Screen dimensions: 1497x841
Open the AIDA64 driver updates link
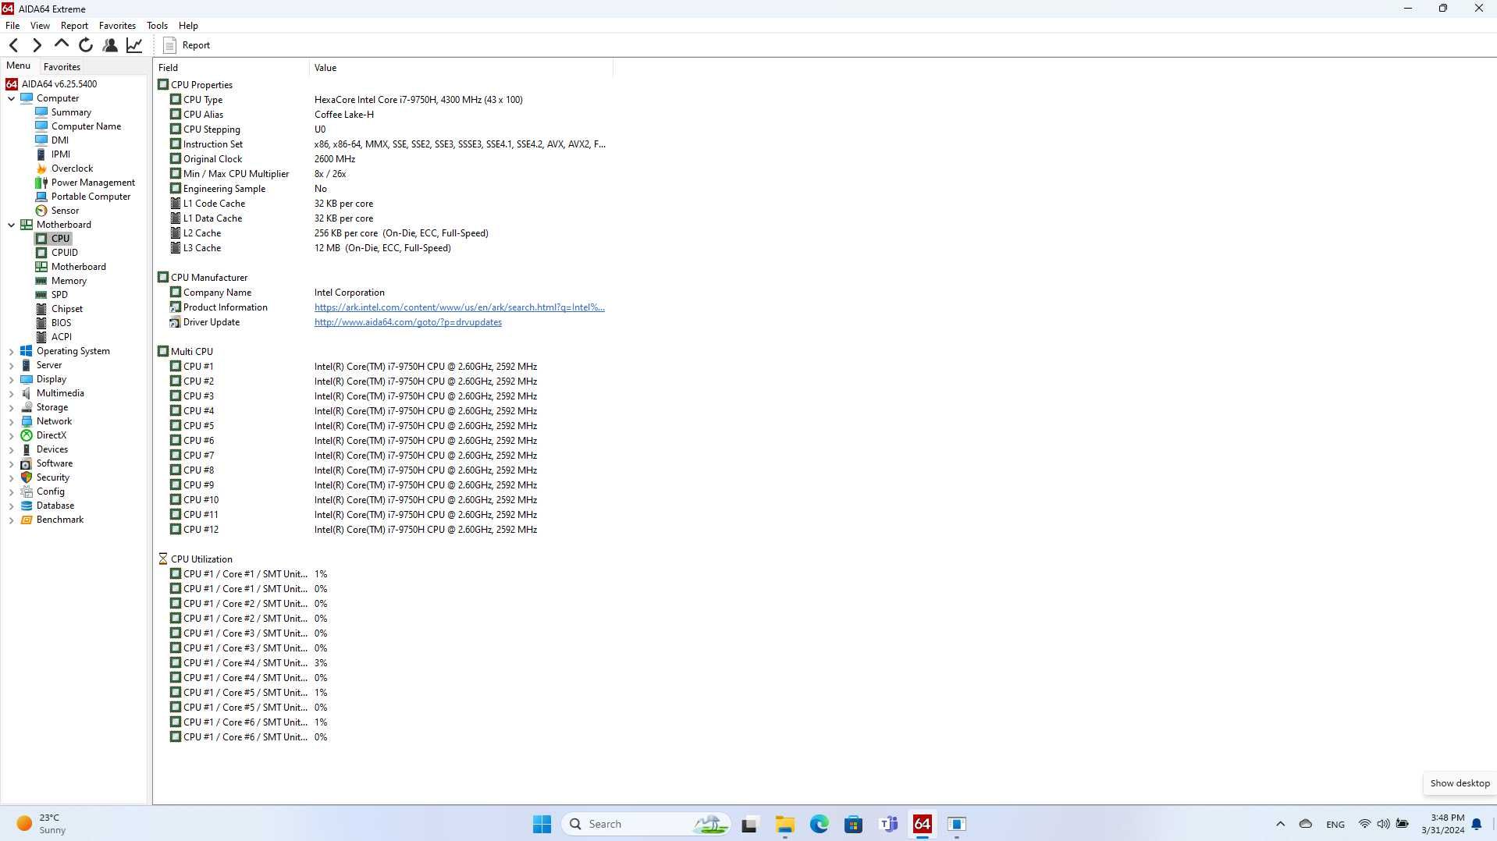pyautogui.click(x=407, y=322)
